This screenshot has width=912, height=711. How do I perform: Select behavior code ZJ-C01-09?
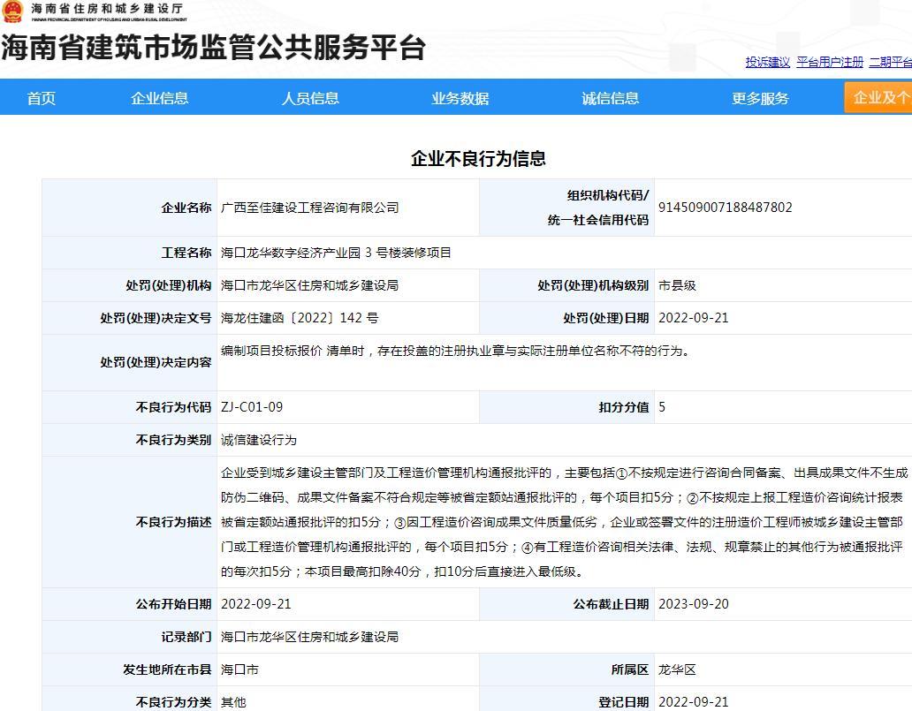coord(252,407)
